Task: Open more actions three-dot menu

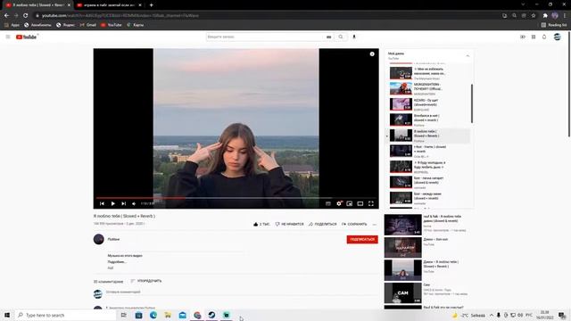Action: [375, 224]
